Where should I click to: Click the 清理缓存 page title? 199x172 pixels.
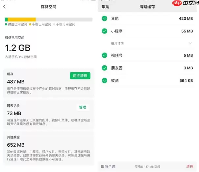pos(147,7)
